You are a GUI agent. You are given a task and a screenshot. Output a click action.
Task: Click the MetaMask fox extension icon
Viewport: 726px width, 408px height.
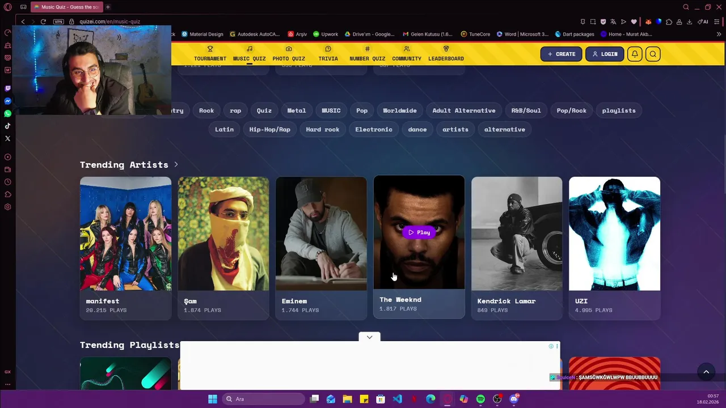click(648, 22)
